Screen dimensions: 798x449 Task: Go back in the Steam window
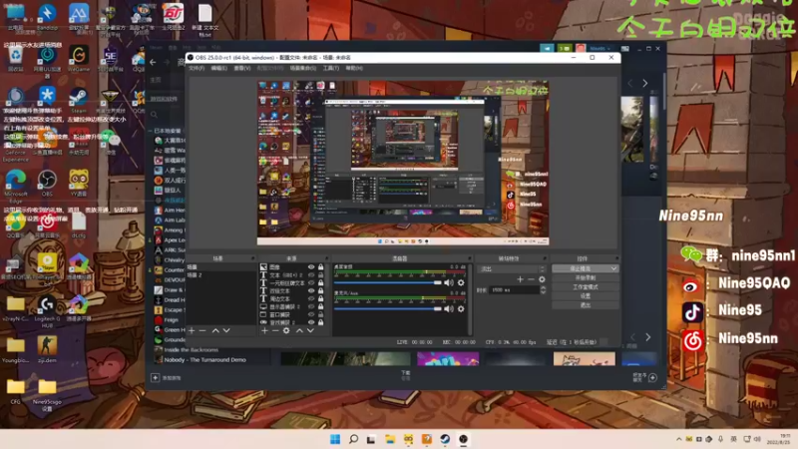[x=154, y=62]
